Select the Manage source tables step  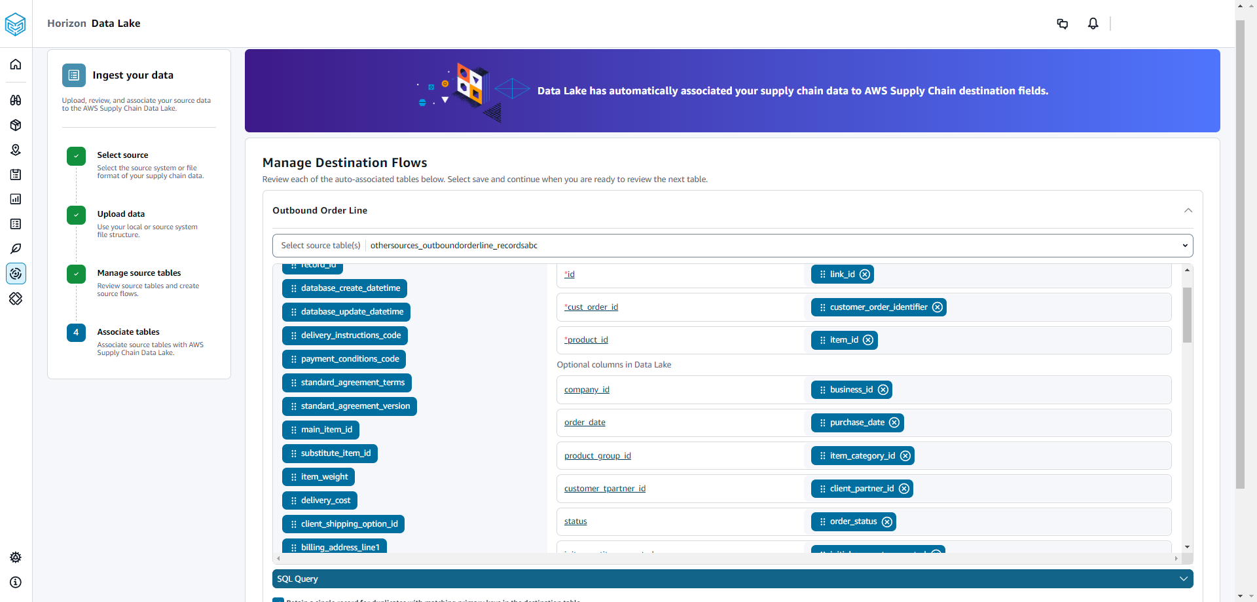(x=139, y=273)
